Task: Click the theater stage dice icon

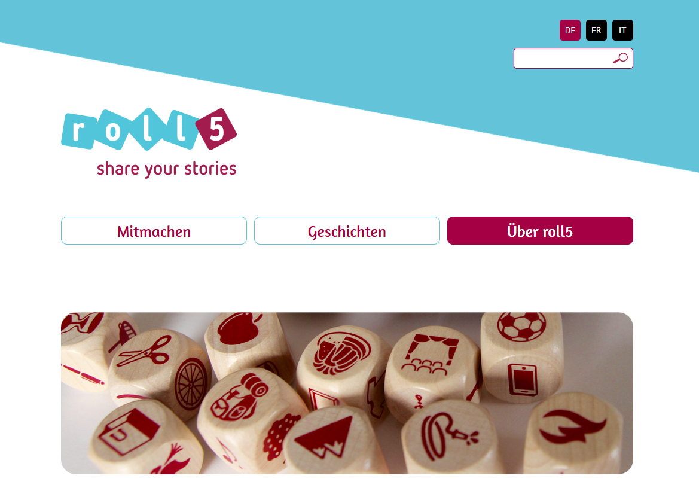Action: (430, 354)
